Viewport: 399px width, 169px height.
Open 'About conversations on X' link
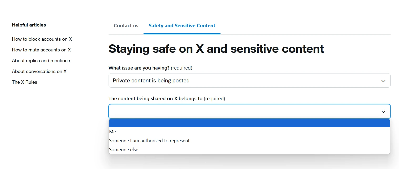click(39, 71)
